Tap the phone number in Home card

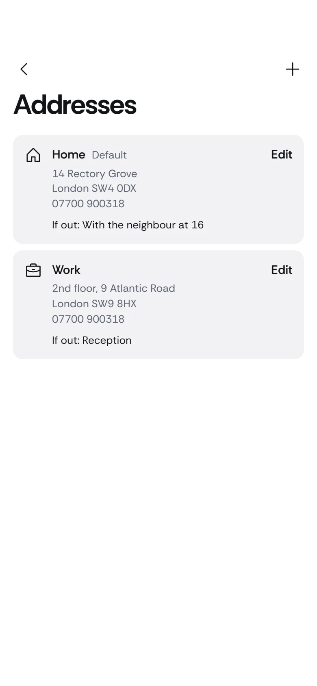tap(88, 204)
